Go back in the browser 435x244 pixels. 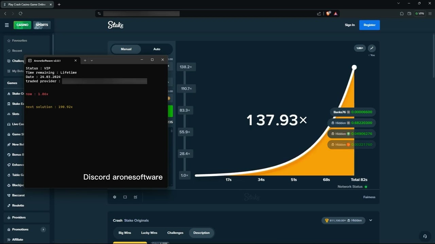coord(5,14)
